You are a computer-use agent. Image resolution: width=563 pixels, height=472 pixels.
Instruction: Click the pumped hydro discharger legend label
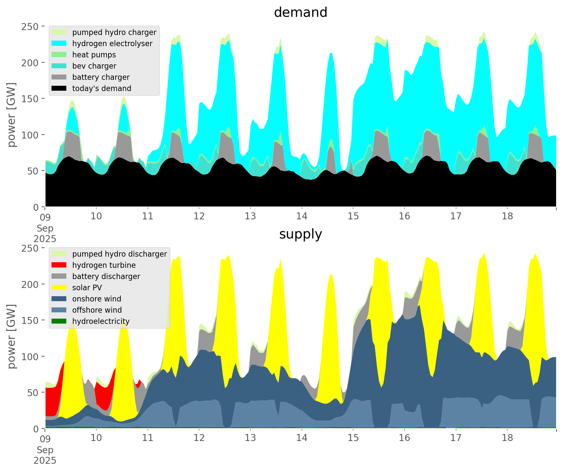pos(119,254)
